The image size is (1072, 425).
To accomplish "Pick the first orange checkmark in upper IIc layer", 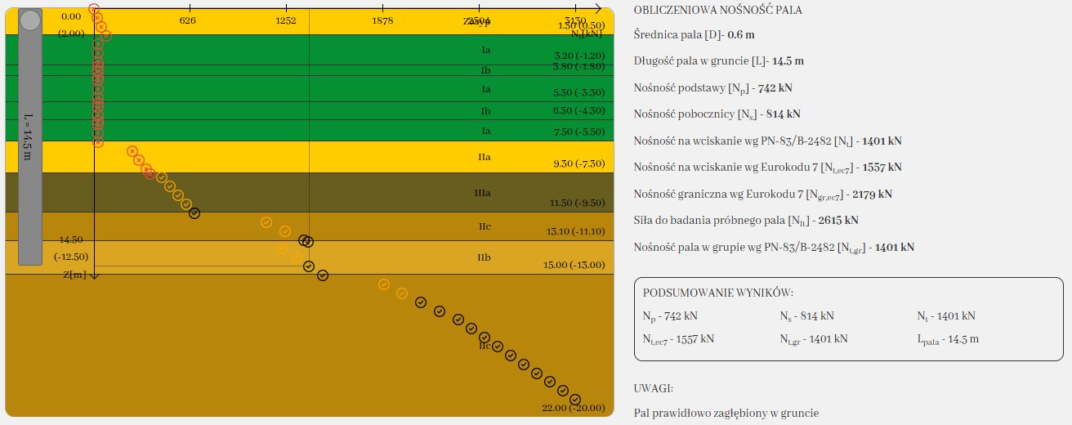I will (x=266, y=221).
